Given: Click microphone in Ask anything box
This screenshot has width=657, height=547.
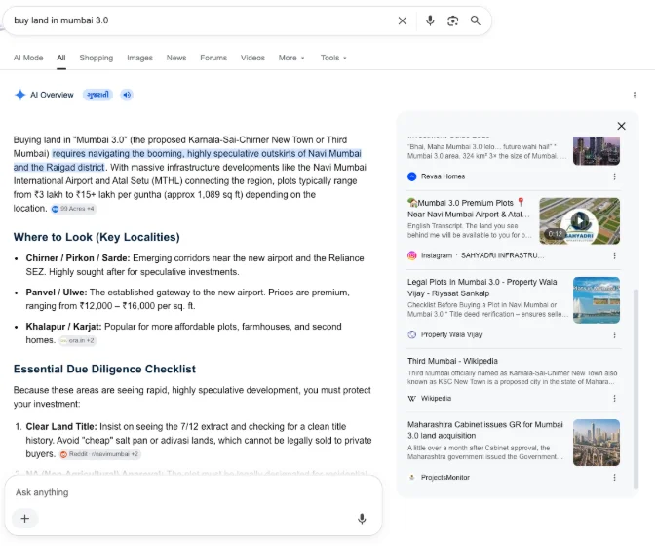Looking at the screenshot, I should click(x=362, y=519).
